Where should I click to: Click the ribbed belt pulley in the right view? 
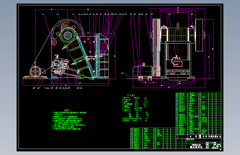(x=156, y=48)
